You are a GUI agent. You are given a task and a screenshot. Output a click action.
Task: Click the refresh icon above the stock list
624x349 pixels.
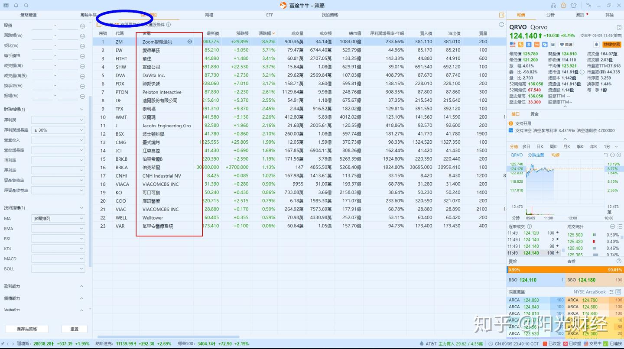(502, 25)
